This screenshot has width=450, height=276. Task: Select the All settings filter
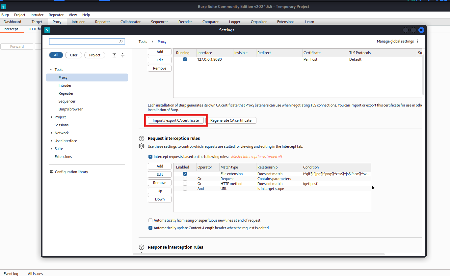56,55
